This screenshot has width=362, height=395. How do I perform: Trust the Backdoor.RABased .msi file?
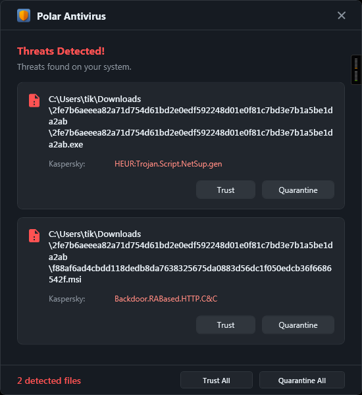[226, 325]
